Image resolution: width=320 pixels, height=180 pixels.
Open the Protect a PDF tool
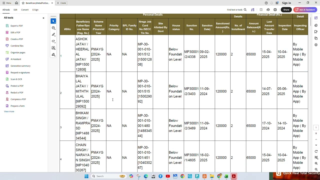(x=17, y=86)
